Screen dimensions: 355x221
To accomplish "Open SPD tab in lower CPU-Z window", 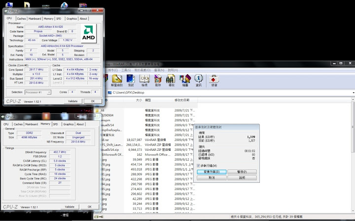I will pos(55,124).
